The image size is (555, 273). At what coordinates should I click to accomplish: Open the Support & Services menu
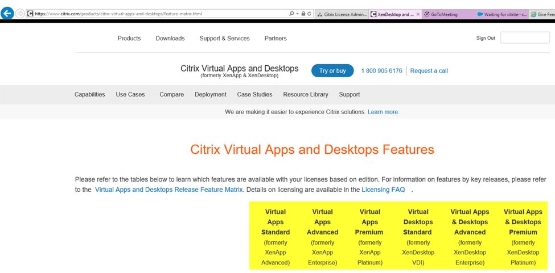[224, 39]
